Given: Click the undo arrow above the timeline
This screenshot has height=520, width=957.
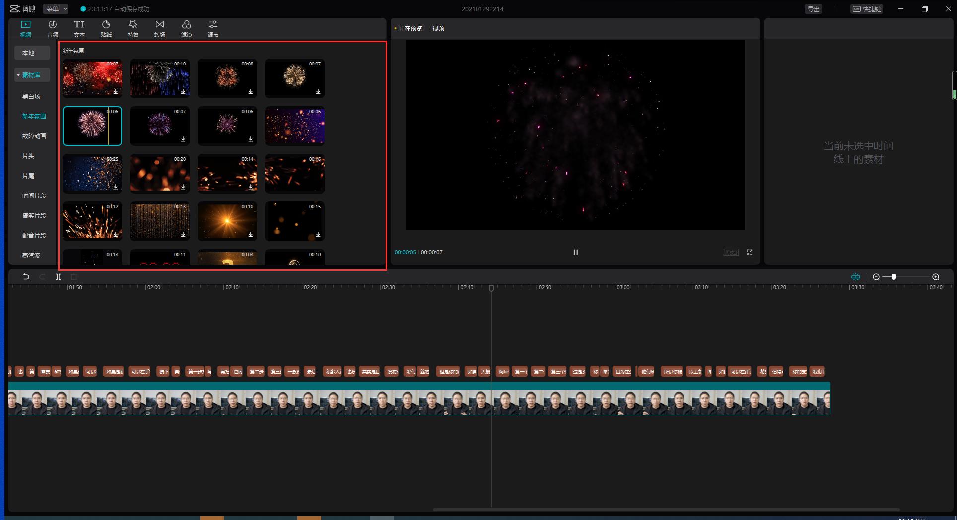Looking at the screenshot, I should 26,277.
